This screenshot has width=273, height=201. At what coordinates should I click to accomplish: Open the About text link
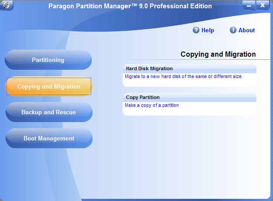(x=246, y=31)
